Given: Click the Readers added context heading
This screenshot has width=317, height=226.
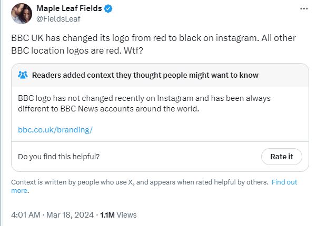Looking at the screenshot, I should point(145,75).
